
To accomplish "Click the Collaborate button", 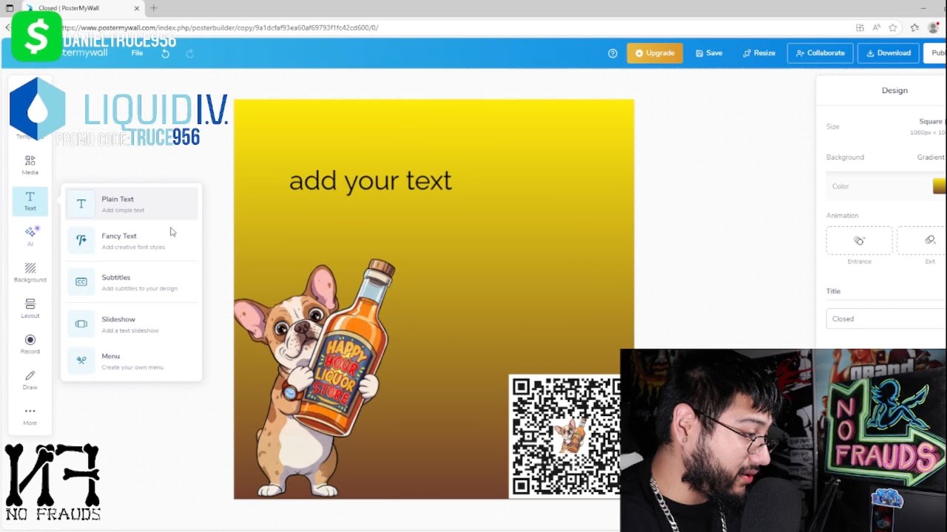I will pos(820,53).
